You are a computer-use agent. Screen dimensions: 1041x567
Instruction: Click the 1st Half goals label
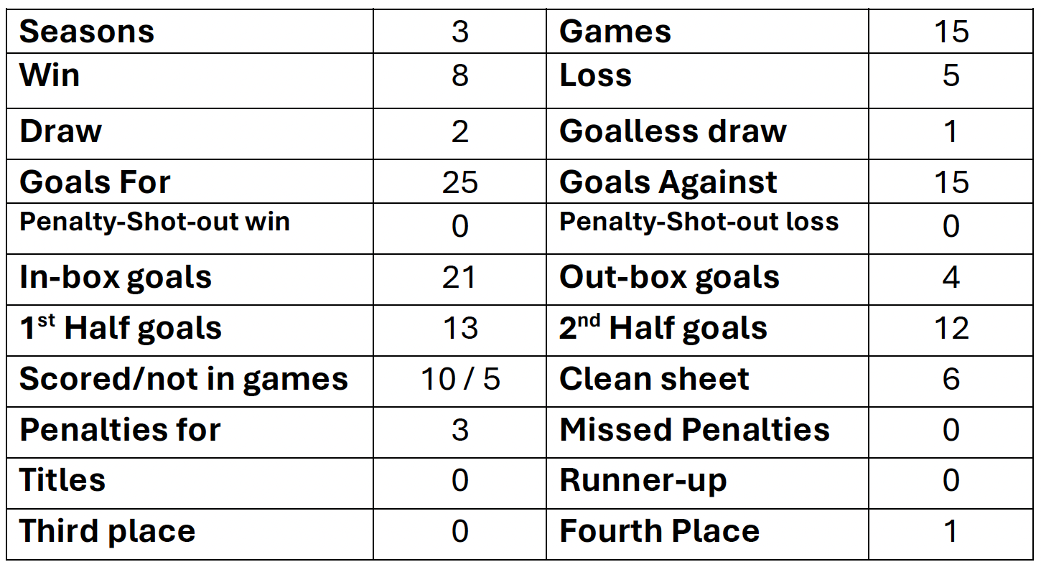point(121,328)
